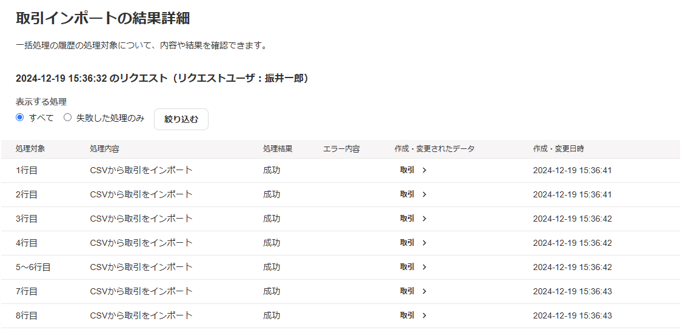This screenshot has height=330, width=682.
Task: Click the 処理内容 column header
Action: [104, 149]
